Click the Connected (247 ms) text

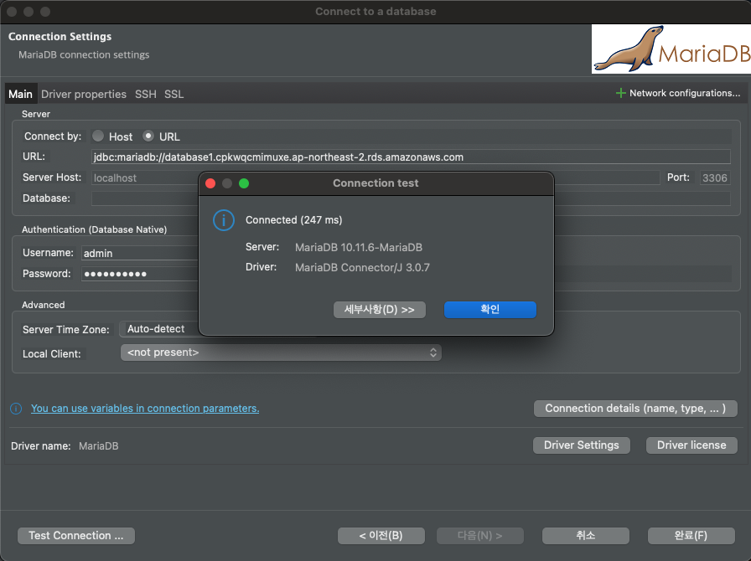[x=294, y=219]
